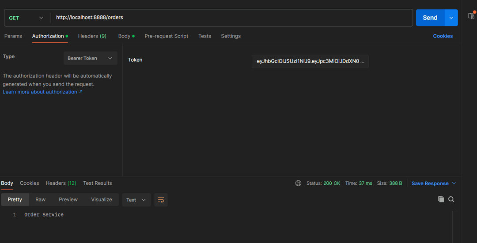477x243 pixels.
Task: Open the Send button arrow options
Action: [x=451, y=18]
